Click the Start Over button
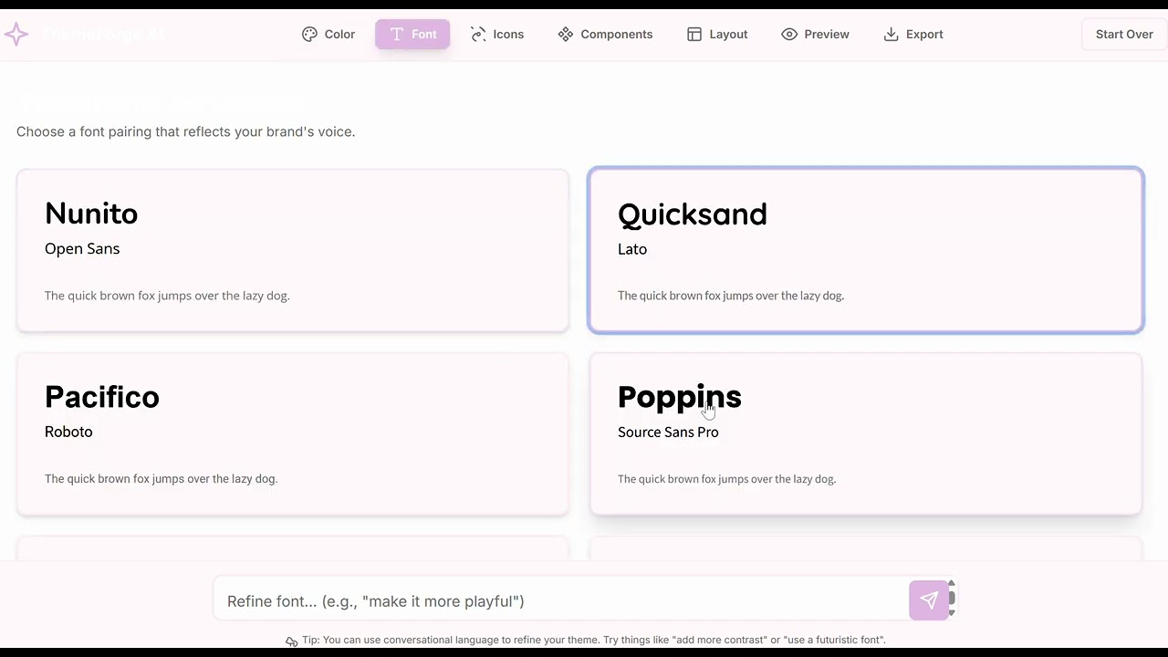Viewport: 1168px width, 657px height. [1124, 35]
